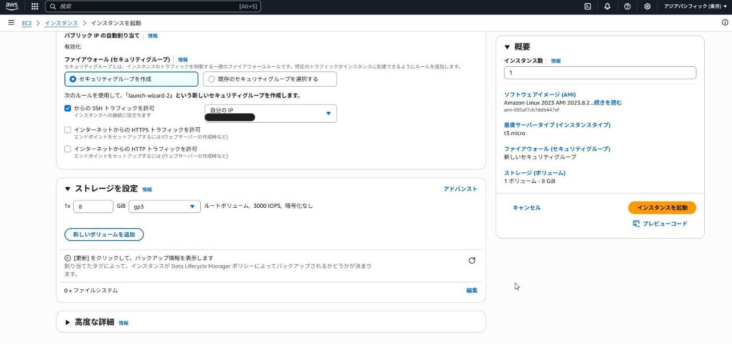Open the gp3 volume type dropdown

click(165, 207)
